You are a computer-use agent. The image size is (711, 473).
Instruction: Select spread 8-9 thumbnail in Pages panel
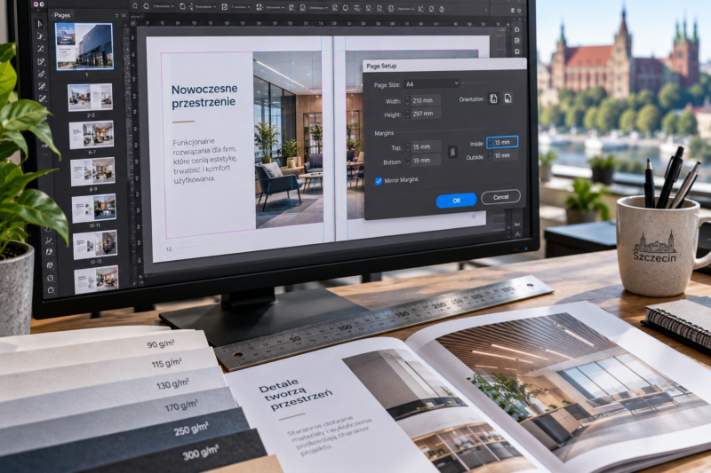(93, 171)
